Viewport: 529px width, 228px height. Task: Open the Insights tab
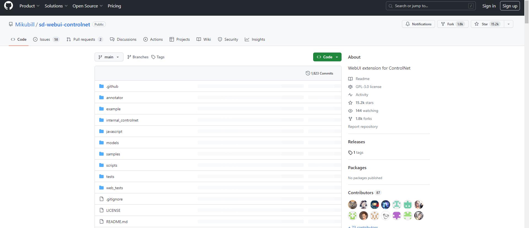pos(255,39)
